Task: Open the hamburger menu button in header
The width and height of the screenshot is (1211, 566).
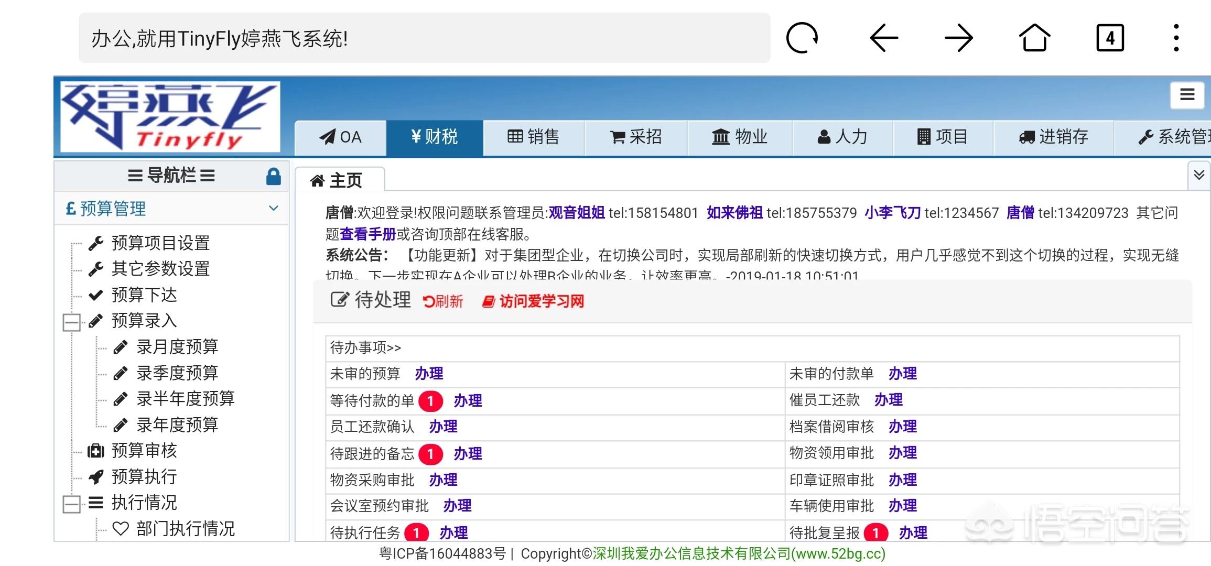Action: (x=1187, y=95)
